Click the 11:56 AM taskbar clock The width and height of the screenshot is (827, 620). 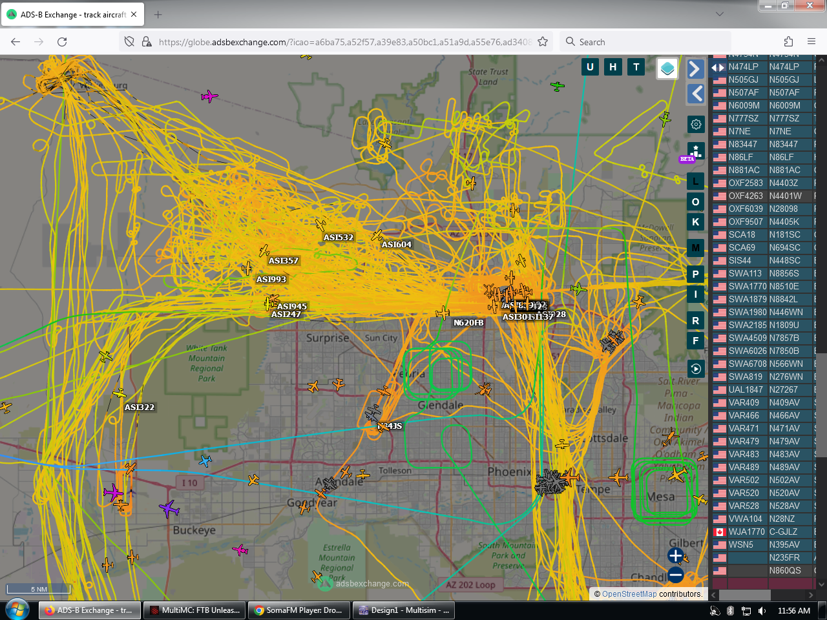point(794,610)
